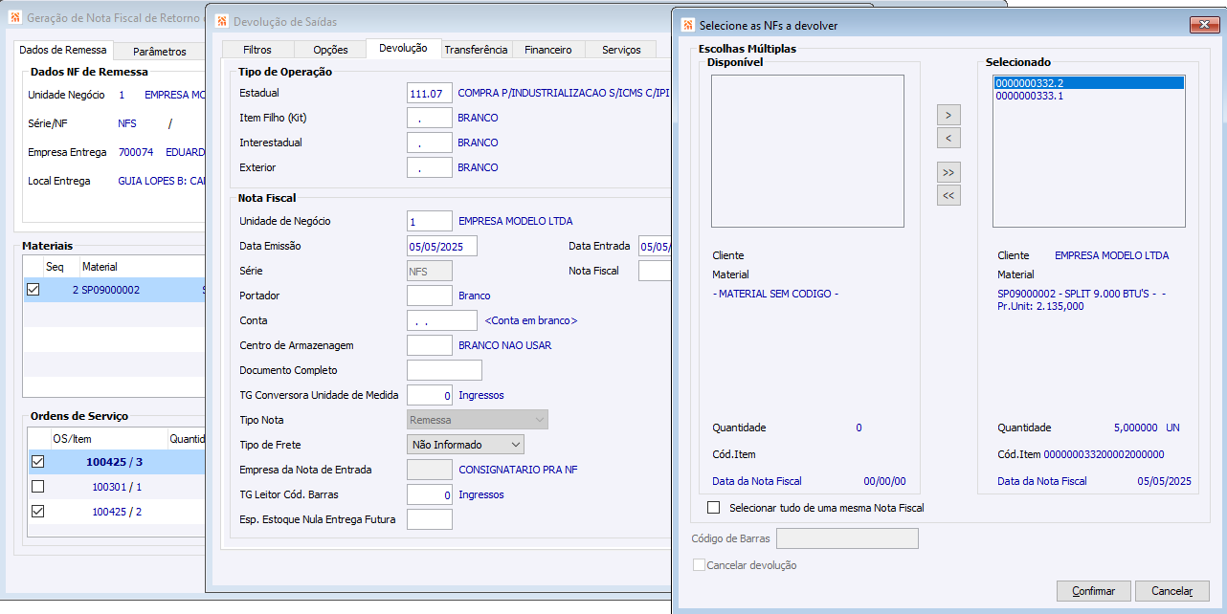
Task: Click Cancelar in the NF selection dialog
Action: [1171, 591]
